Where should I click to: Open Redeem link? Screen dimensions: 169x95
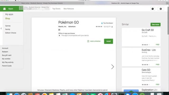point(5,52)
